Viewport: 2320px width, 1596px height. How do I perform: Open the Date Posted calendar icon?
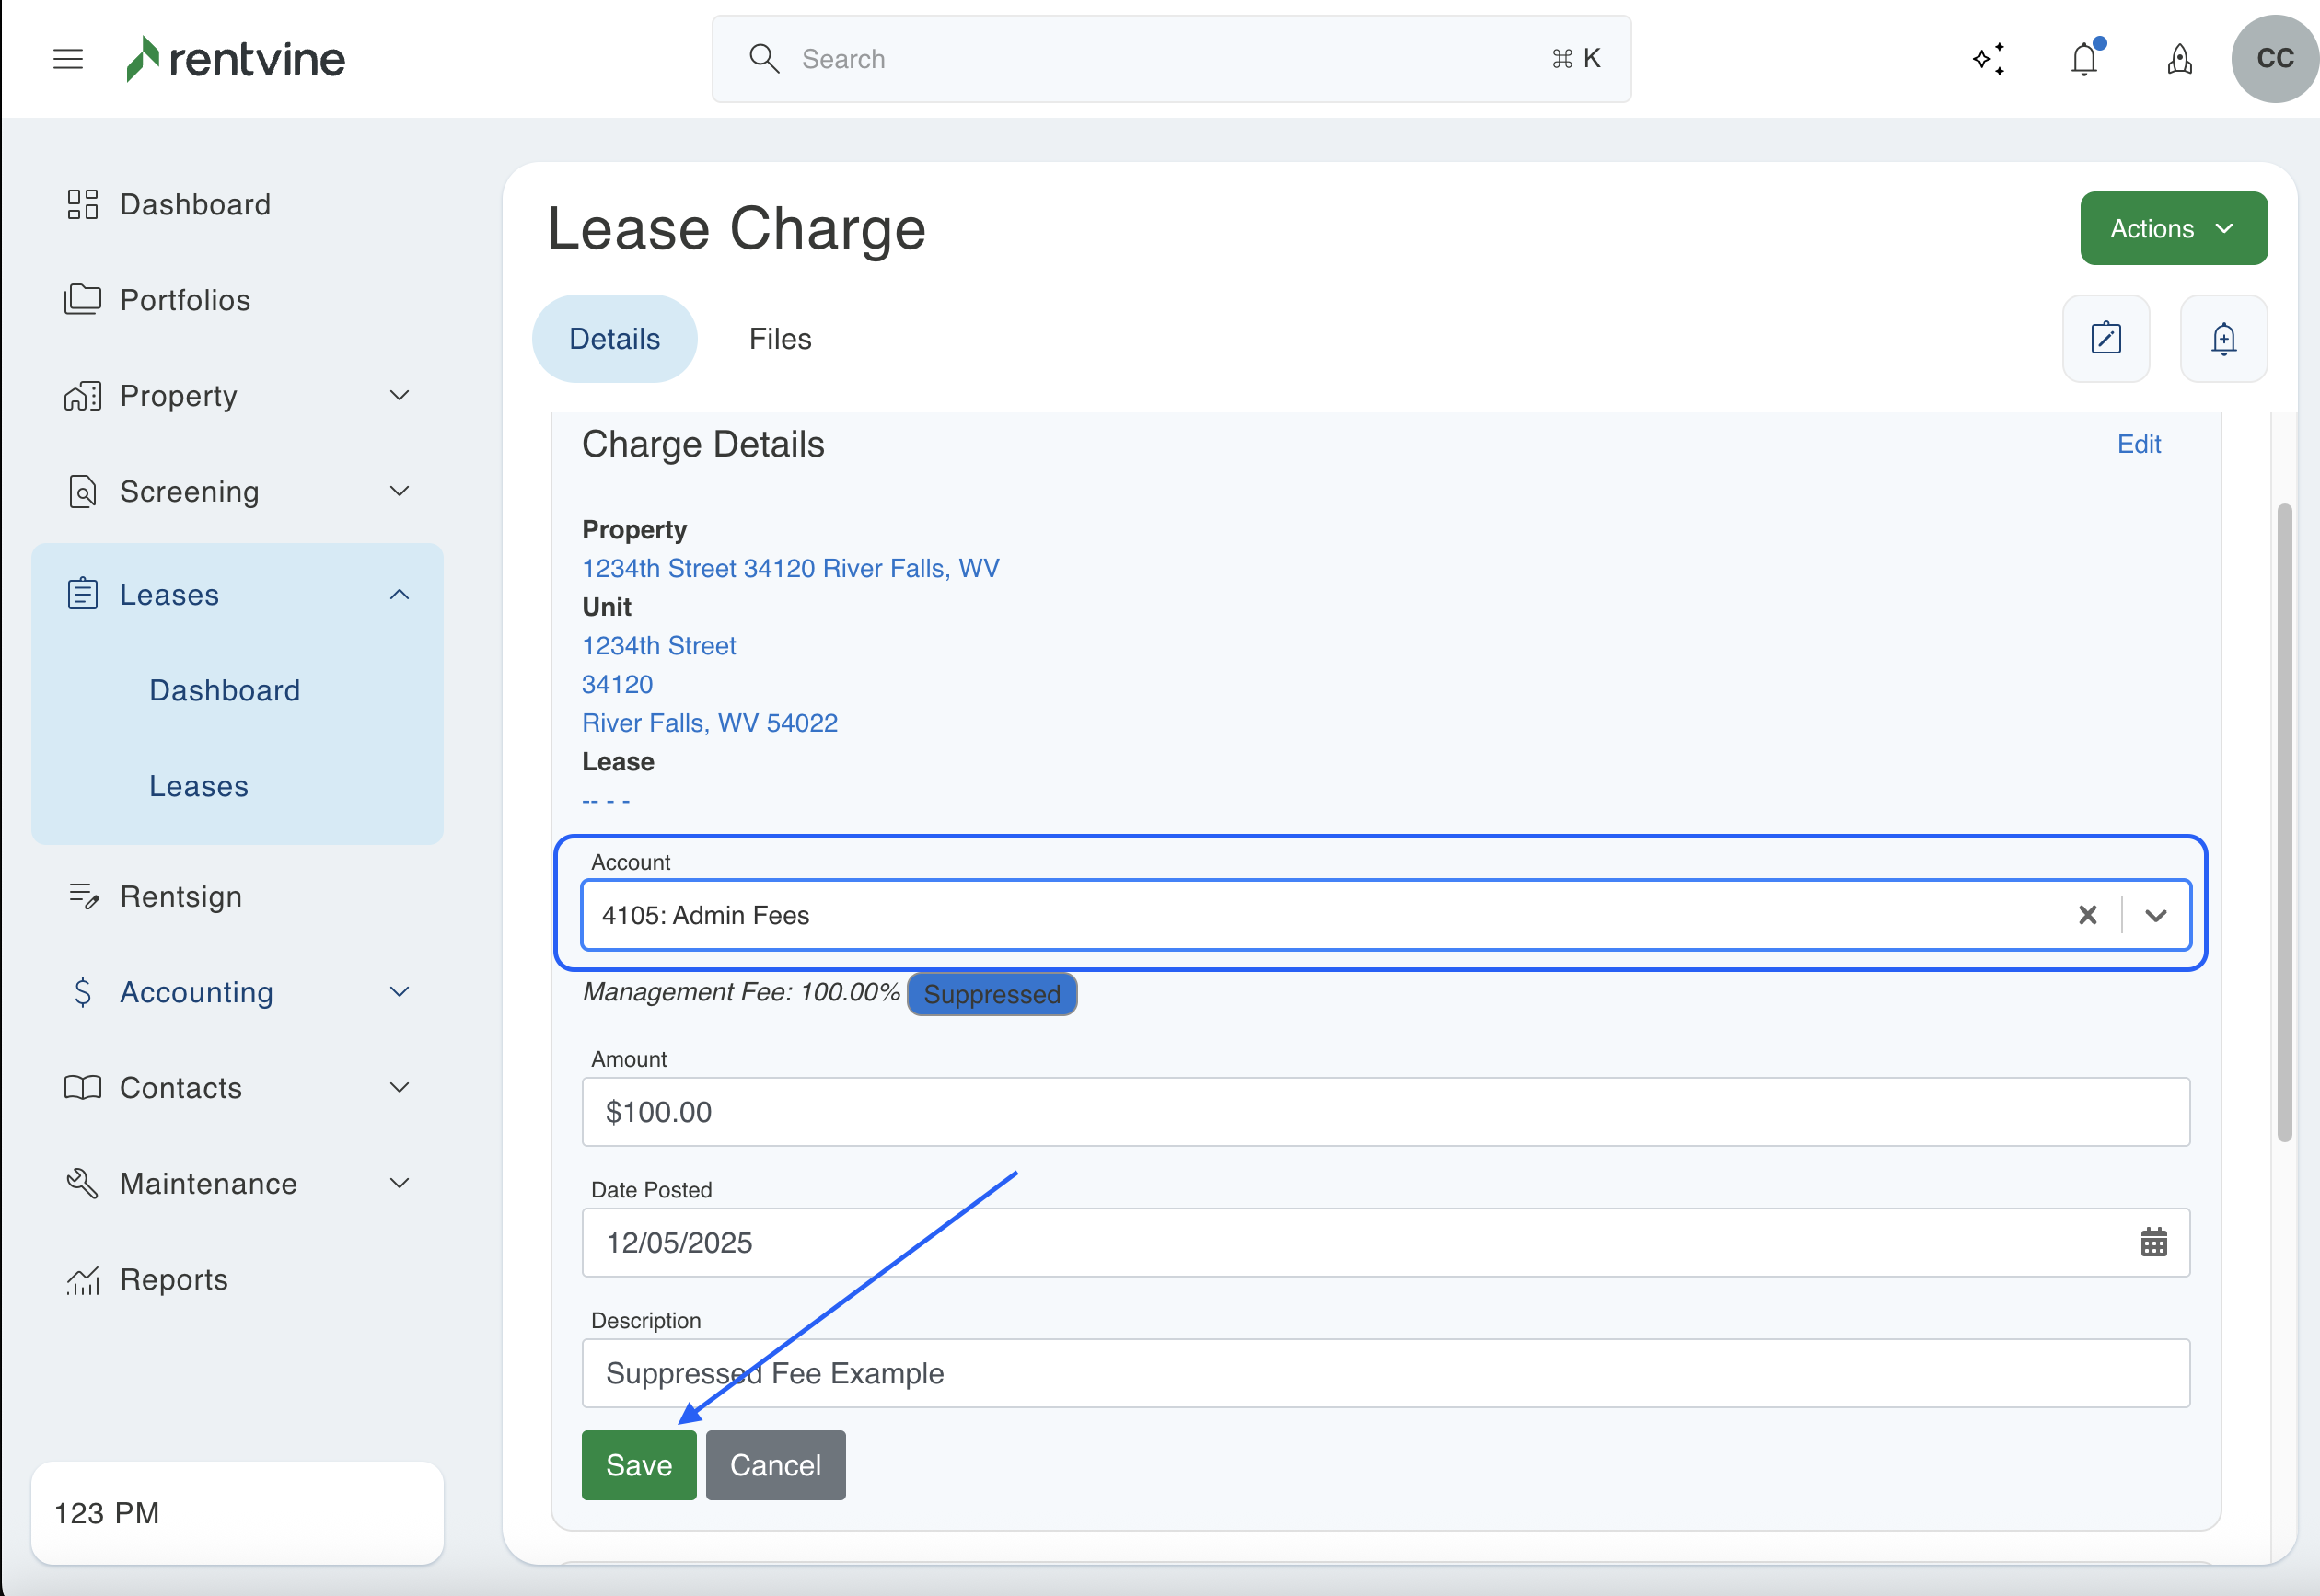pyautogui.click(x=2153, y=1242)
